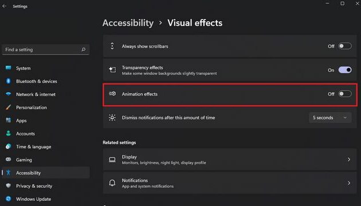This screenshot has width=361, height=206.
Task: Open Privacy & security category
Action: (x=46, y=186)
